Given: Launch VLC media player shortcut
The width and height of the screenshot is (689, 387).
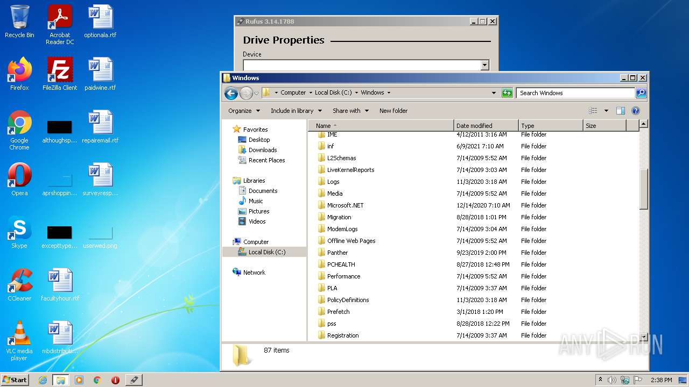Looking at the screenshot, I should pos(19,341).
